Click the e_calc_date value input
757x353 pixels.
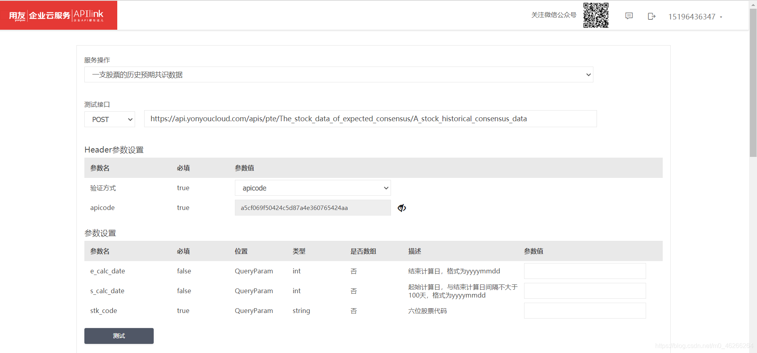click(x=585, y=271)
